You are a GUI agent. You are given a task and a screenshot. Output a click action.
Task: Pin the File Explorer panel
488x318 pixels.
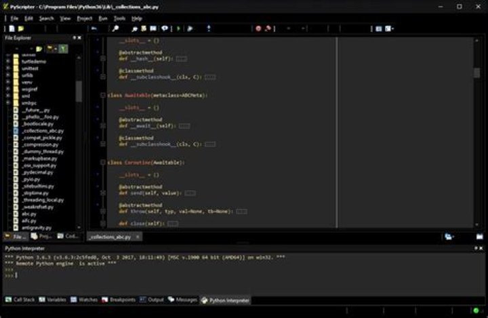click(x=75, y=38)
